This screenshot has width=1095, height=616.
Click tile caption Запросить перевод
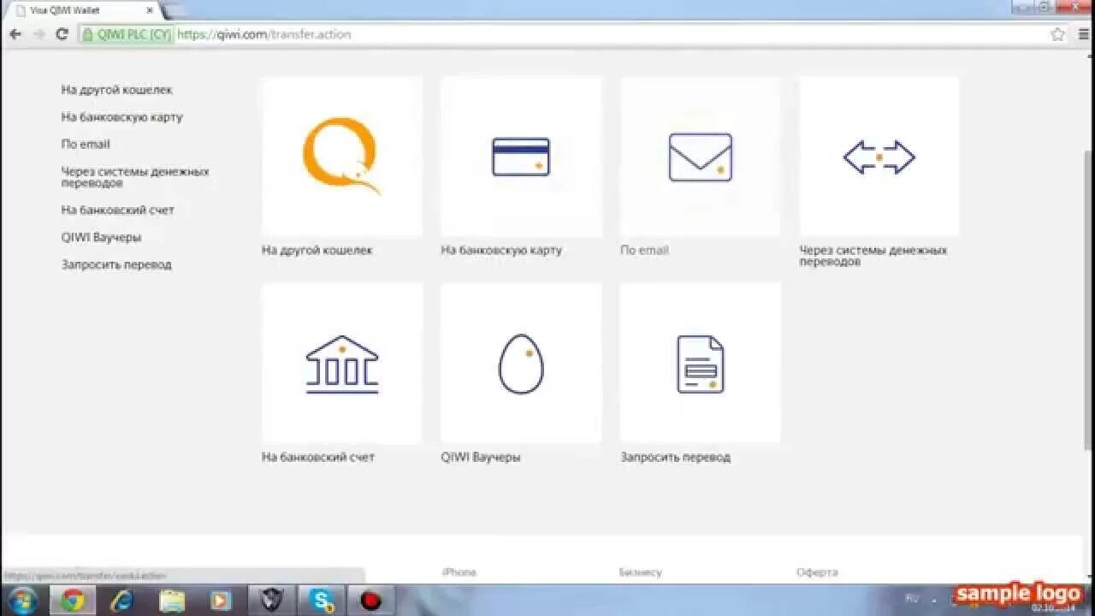tap(676, 457)
